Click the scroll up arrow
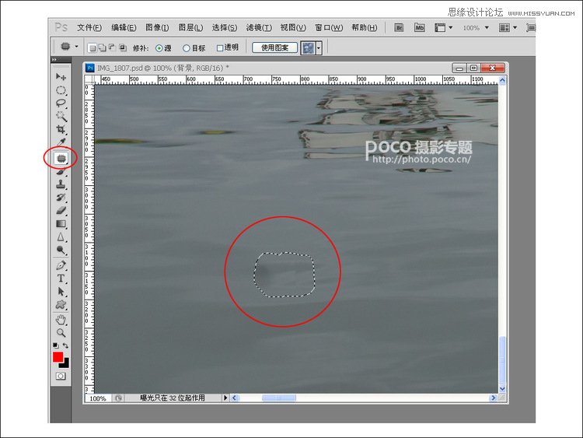Screen dimensions: 583x438 tap(502, 80)
